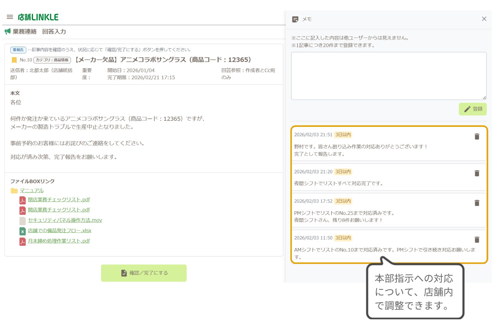Click the Excel icon for 店舗での備品発注フロー

22,231
